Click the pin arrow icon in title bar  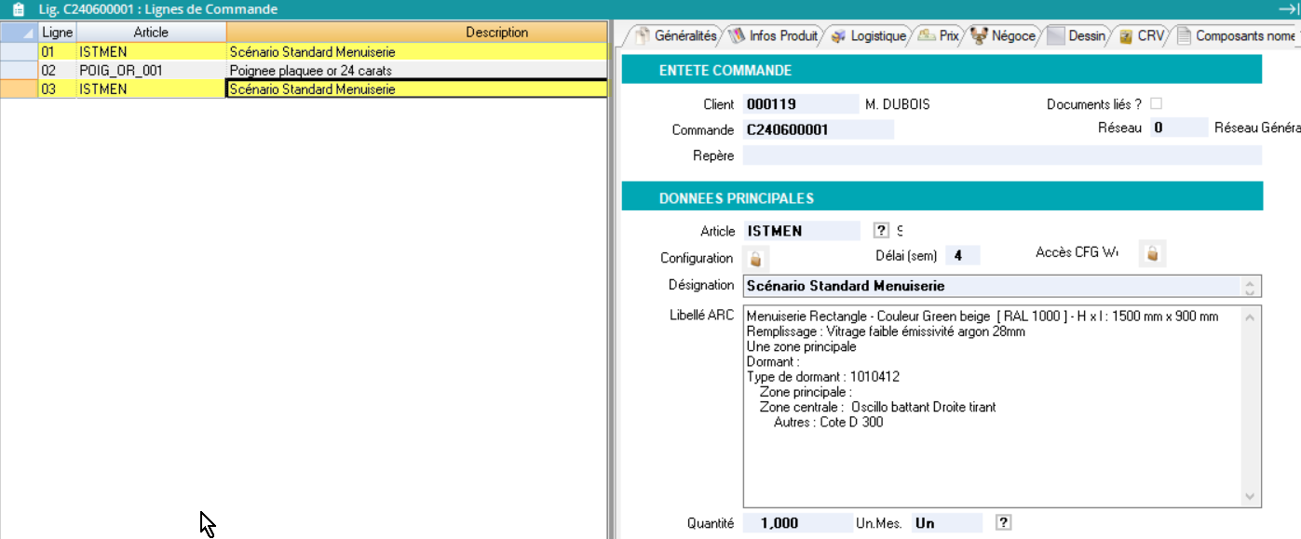(1291, 8)
